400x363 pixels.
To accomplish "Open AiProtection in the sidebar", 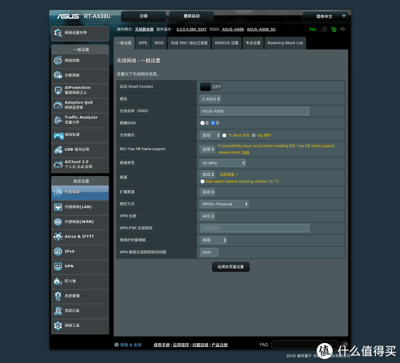I will pos(79,90).
